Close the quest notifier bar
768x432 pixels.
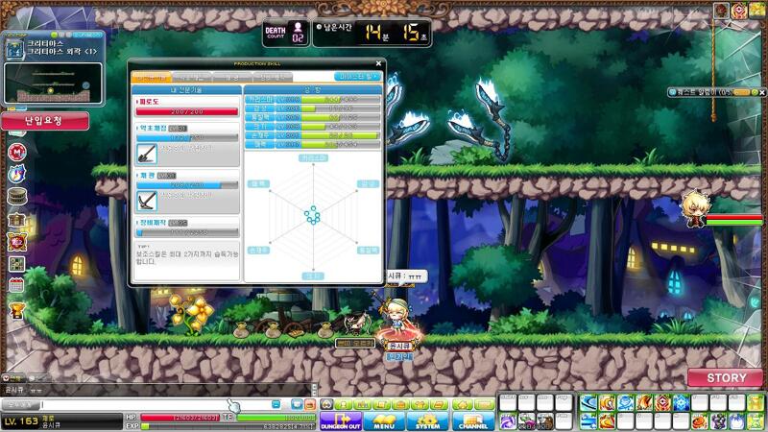[761, 92]
